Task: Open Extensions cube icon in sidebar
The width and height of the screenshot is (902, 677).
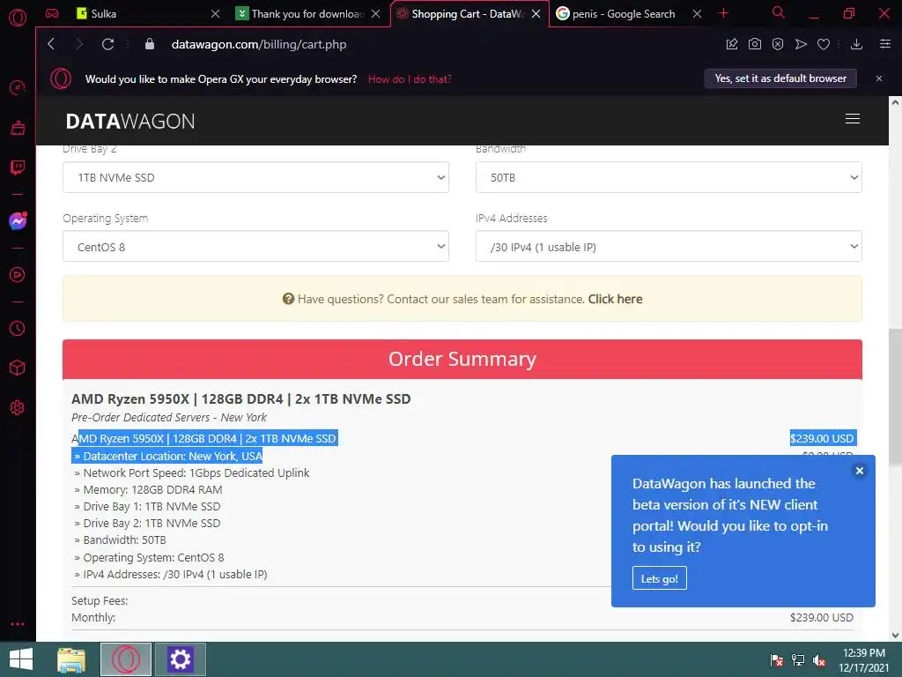Action: 18,368
